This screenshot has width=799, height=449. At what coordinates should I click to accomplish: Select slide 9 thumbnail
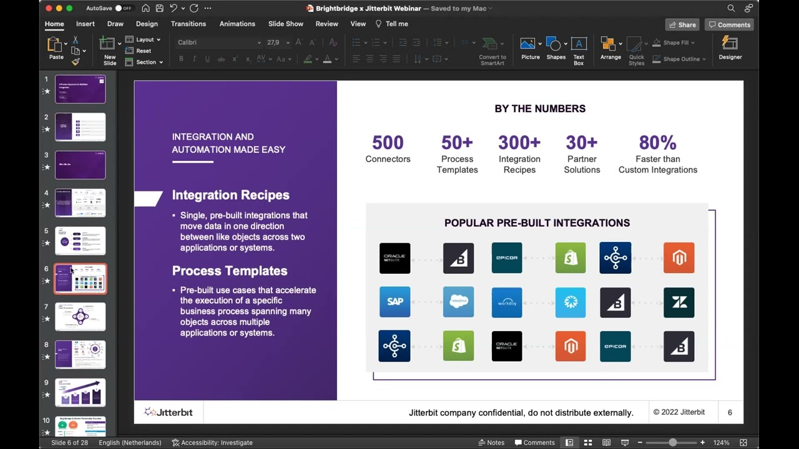(81, 393)
